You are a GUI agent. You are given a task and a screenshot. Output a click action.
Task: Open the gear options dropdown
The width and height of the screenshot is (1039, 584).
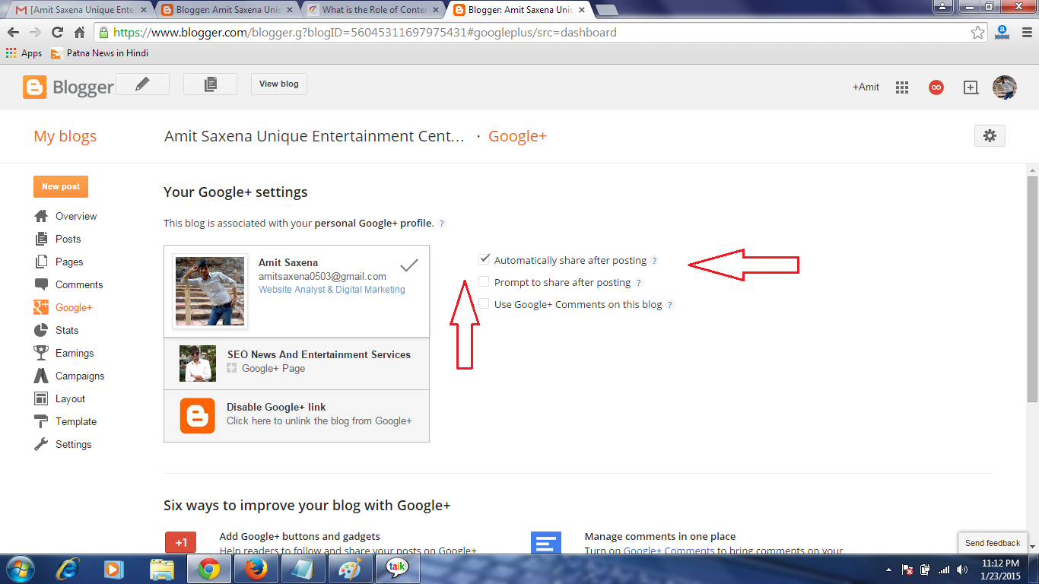point(990,135)
